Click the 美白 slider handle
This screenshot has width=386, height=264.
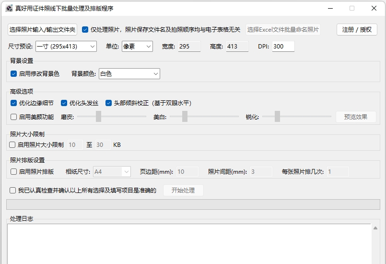click(185, 116)
